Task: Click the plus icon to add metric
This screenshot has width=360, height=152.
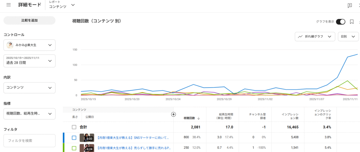Action: pos(173,114)
